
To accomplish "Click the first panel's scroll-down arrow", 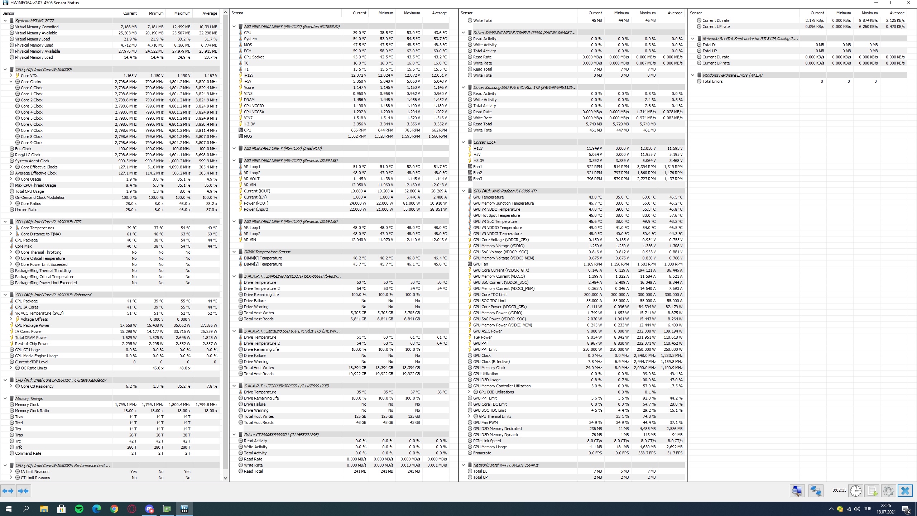I will 225,478.
